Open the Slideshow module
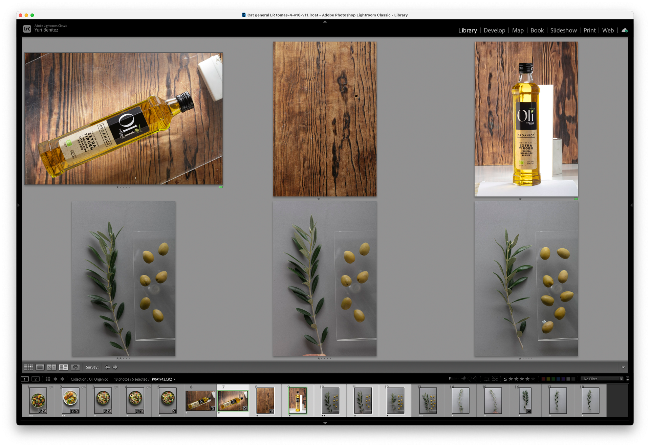Image resolution: width=650 pixels, height=447 pixels. tap(563, 30)
